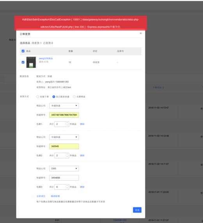Click the tracking number field containing 343545
The height and width of the screenshot is (223, 203).
64,146
